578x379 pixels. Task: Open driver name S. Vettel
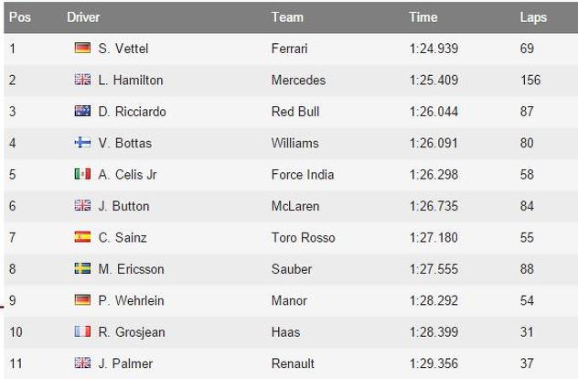123,49
